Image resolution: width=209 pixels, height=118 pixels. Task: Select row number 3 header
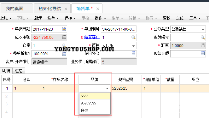click(x=7, y=104)
